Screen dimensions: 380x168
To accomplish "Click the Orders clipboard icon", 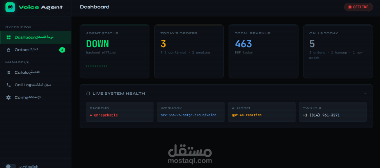I will coord(9,50).
